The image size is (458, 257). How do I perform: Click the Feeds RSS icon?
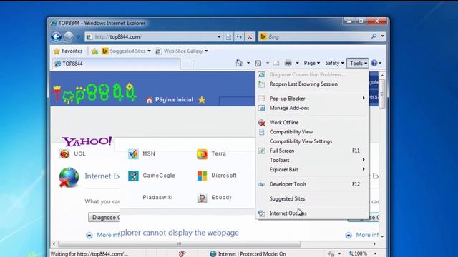pos(258,64)
